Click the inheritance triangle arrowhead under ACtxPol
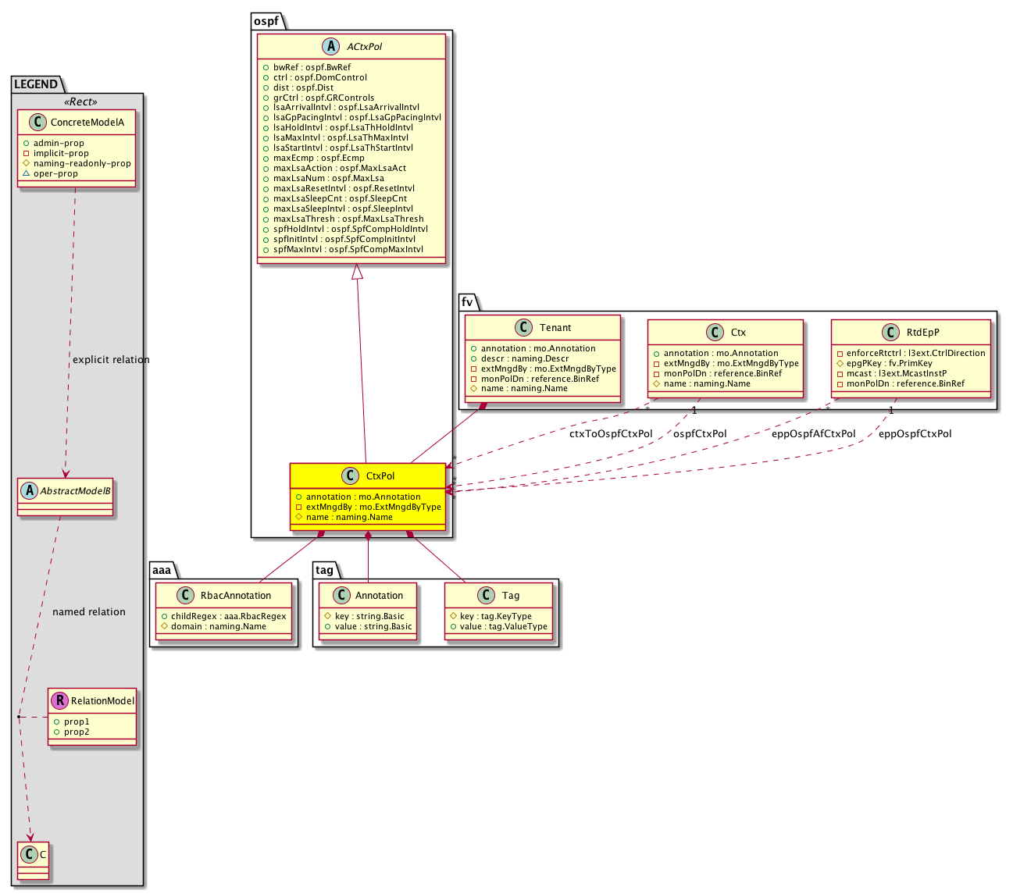Image resolution: width=1013 pixels, height=894 pixels. tap(357, 272)
